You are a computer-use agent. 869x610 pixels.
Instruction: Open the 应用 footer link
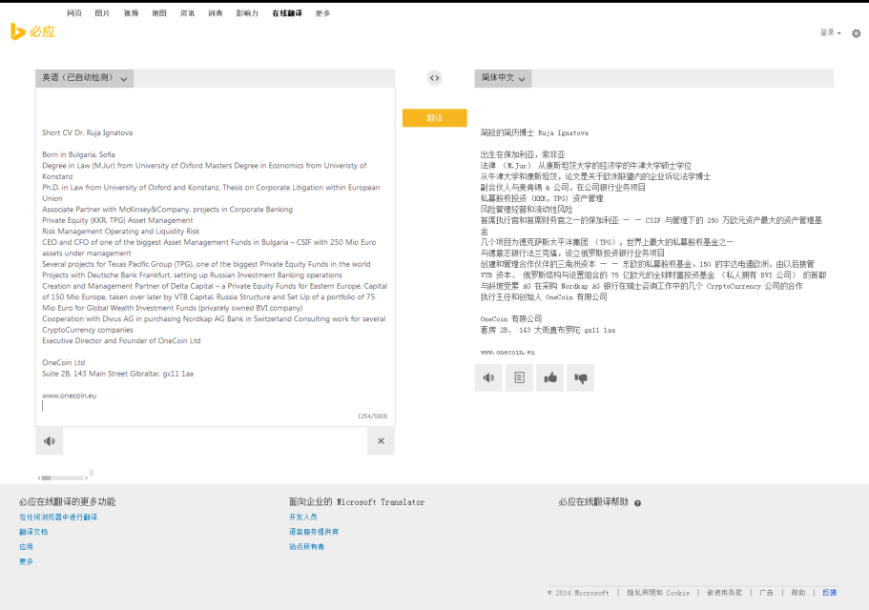[x=26, y=547]
